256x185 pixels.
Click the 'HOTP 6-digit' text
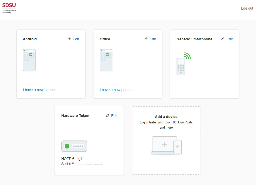click(72, 159)
